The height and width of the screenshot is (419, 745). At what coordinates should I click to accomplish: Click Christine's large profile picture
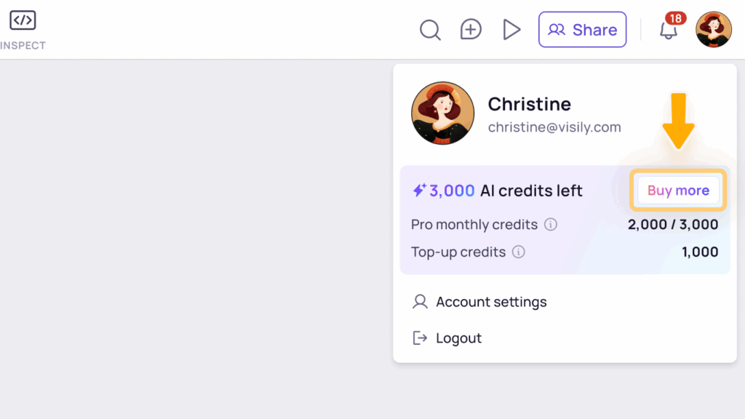tap(442, 113)
